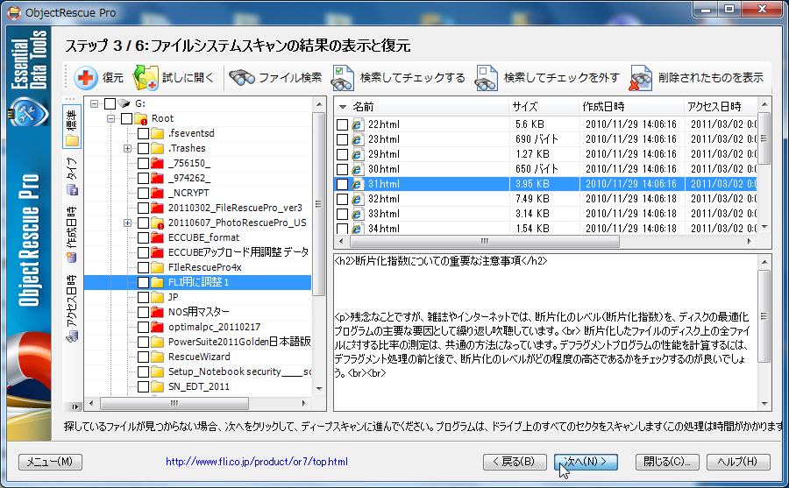This screenshot has width=789, height=488.
Task: Check the 20110302_FileRescuePro_ver3 checkbox
Action: coord(143,208)
